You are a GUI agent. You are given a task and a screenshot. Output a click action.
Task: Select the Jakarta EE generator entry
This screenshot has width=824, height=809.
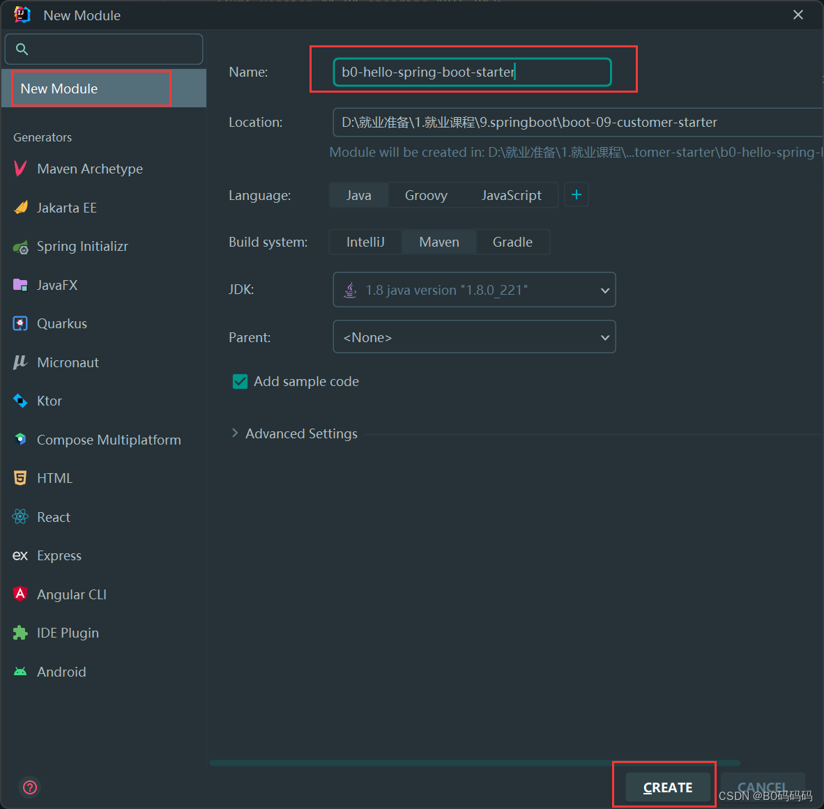(x=104, y=208)
